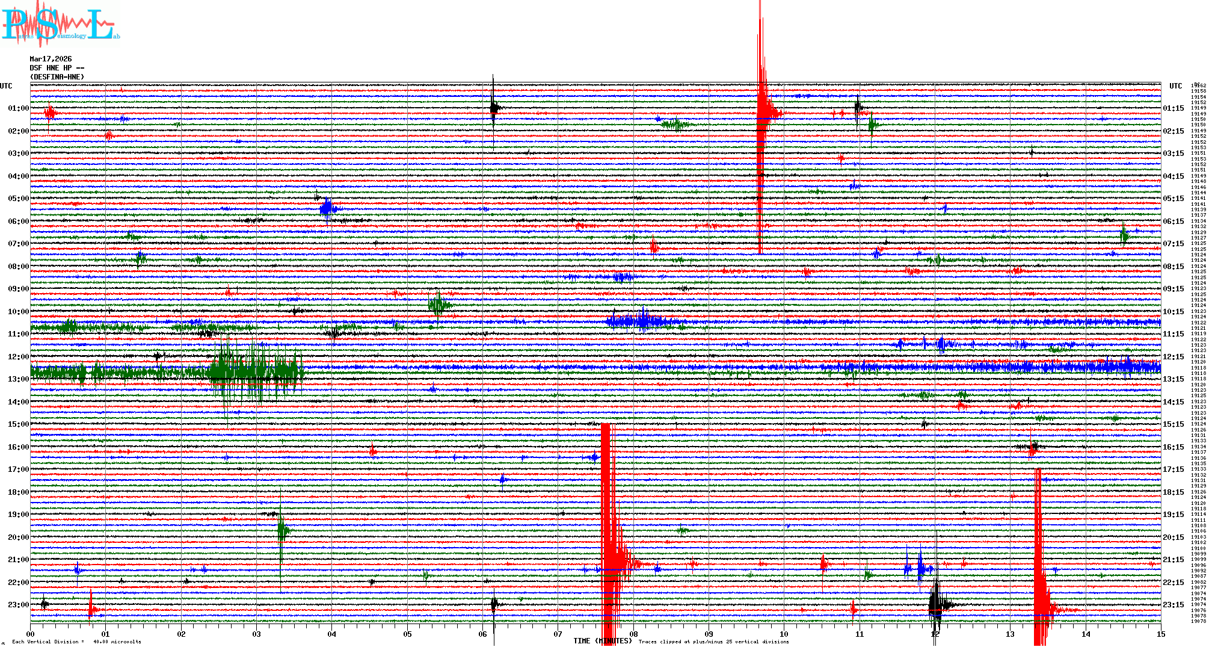Select the 23:00 hour label on left axis

(18, 605)
